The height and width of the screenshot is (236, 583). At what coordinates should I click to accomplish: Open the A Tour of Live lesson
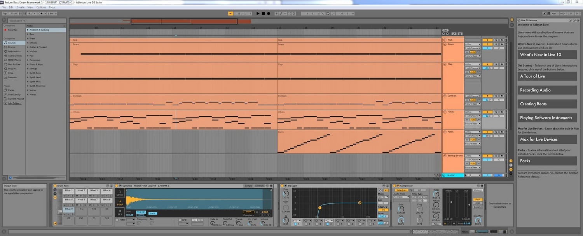click(547, 76)
